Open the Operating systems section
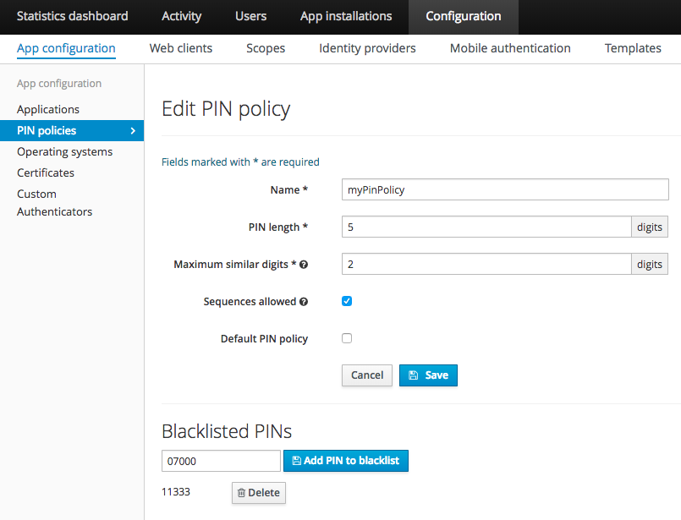 coord(65,151)
